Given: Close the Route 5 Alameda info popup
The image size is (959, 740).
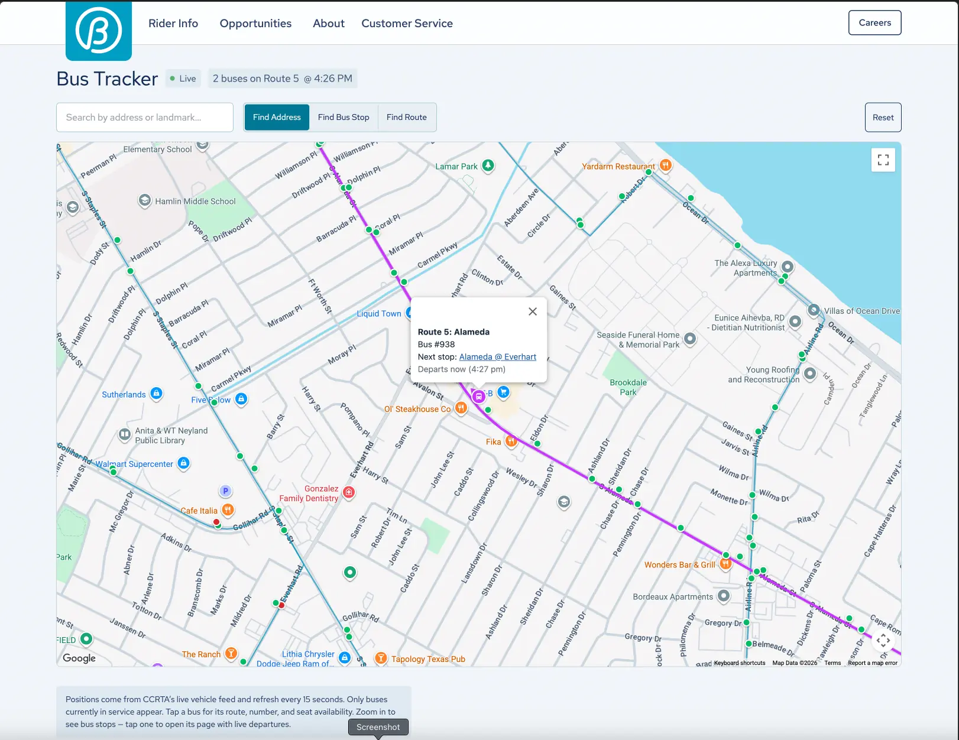Looking at the screenshot, I should click(533, 311).
